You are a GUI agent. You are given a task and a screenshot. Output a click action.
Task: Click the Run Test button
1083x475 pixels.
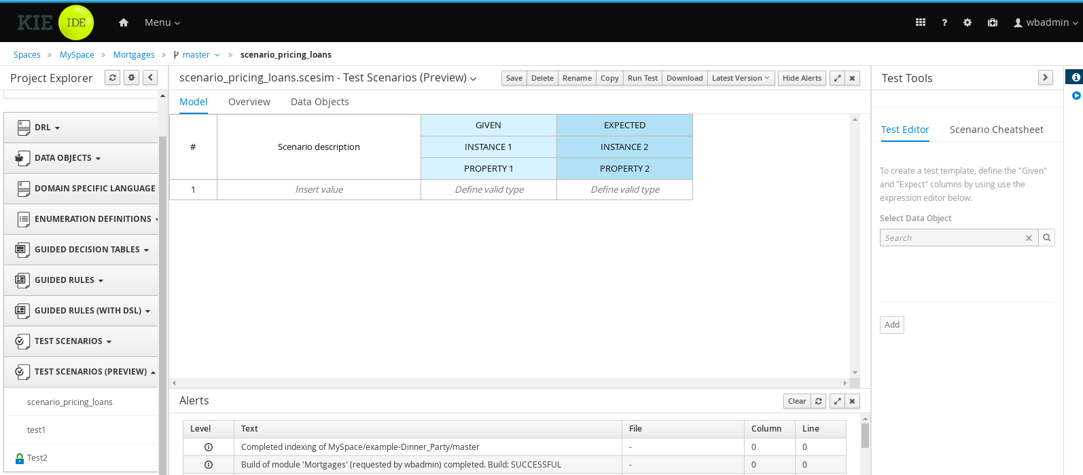(643, 78)
